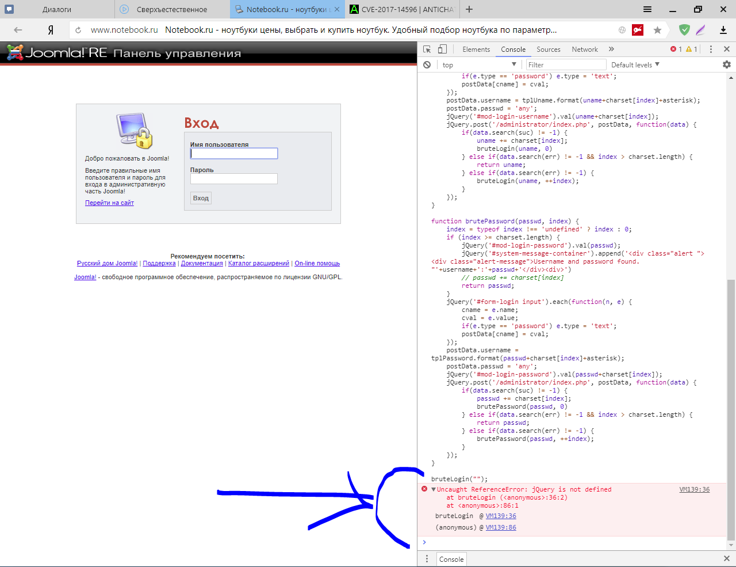
Task: Go back with the browser back arrow
Action: pos(18,30)
